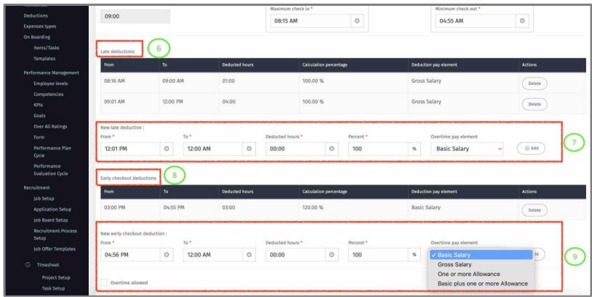The height and width of the screenshot is (297, 592).
Task: Add the new late deduction
Action: pyautogui.click(x=531, y=148)
